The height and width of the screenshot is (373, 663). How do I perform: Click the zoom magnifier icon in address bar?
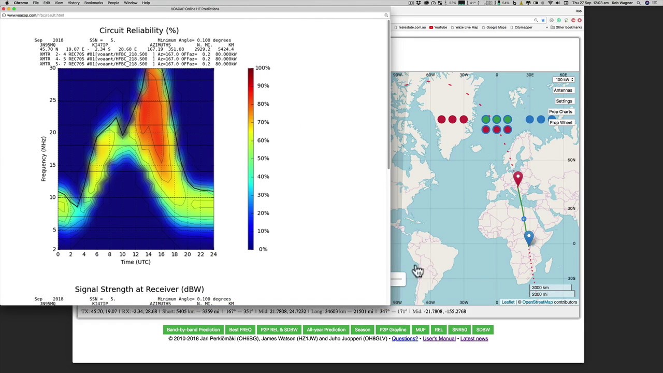point(536,20)
